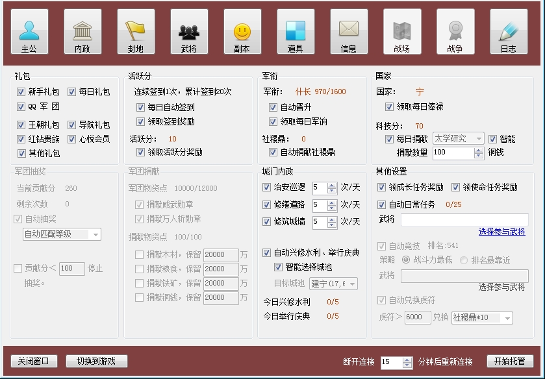Open the 信息 envelope icon
The image size is (545, 379).
click(x=349, y=32)
